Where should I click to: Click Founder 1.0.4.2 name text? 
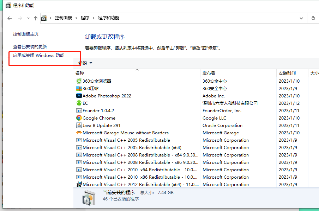pos(98,111)
